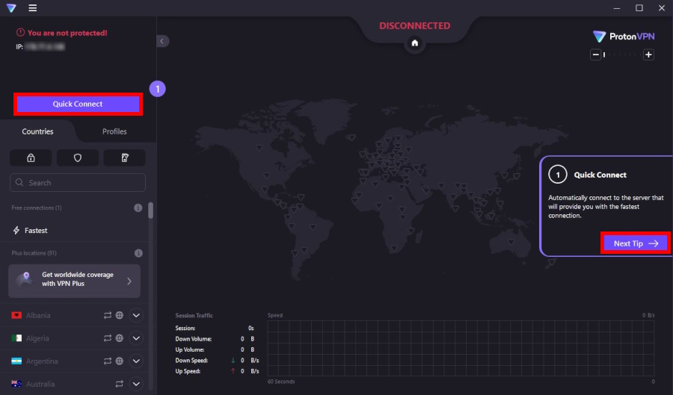Toggle the Secure Core lock icon
Screen dimensions: 673x395
(x=31, y=158)
